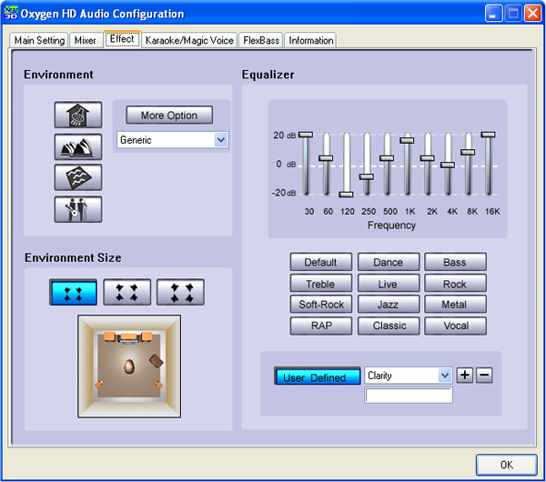Click the 1K equalizer slider handle

point(407,141)
